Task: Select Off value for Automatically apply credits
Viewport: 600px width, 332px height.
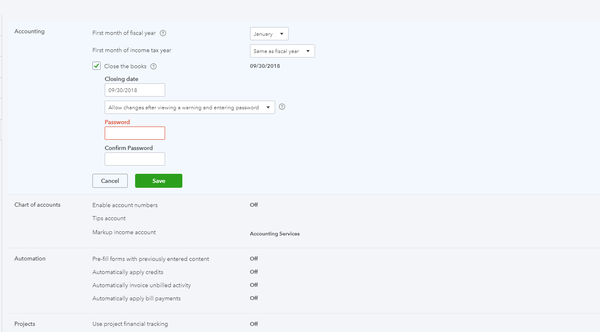Action: coord(254,272)
